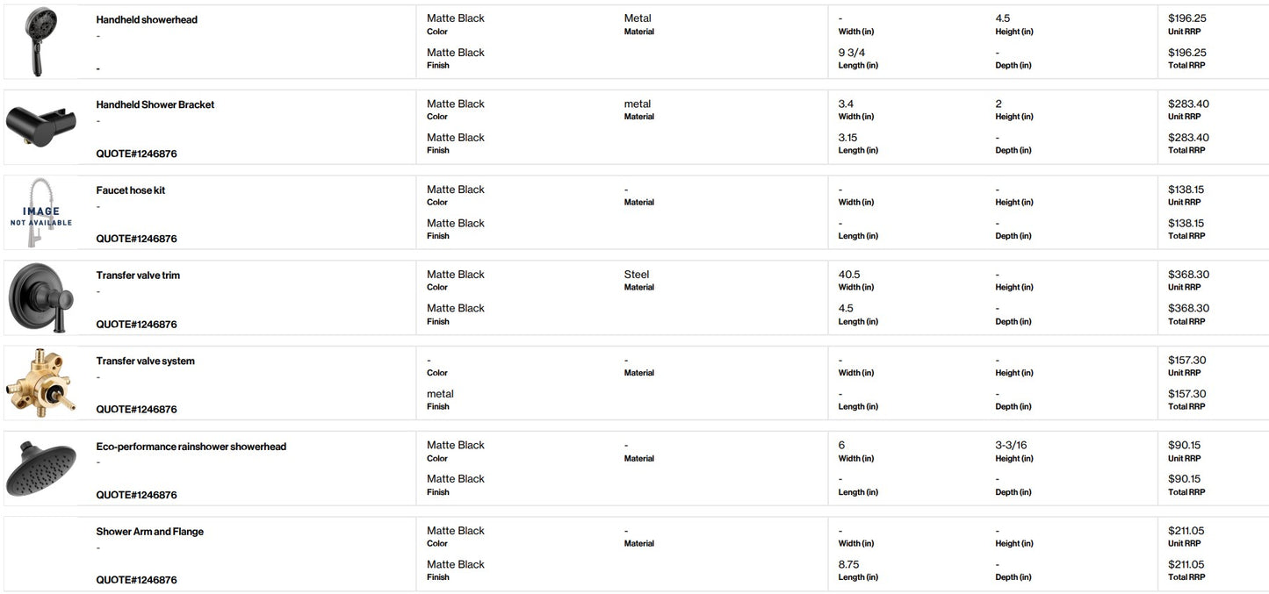Image resolution: width=1269 pixels, height=594 pixels.
Task: Open the Transfer valve system name
Action: tap(146, 361)
